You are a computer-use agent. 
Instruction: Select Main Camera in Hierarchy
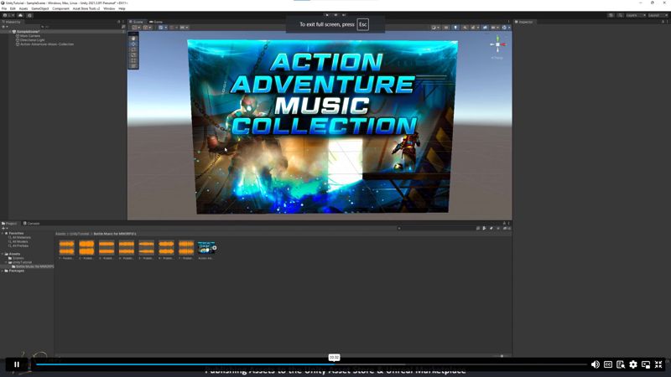click(x=29, y=36)
